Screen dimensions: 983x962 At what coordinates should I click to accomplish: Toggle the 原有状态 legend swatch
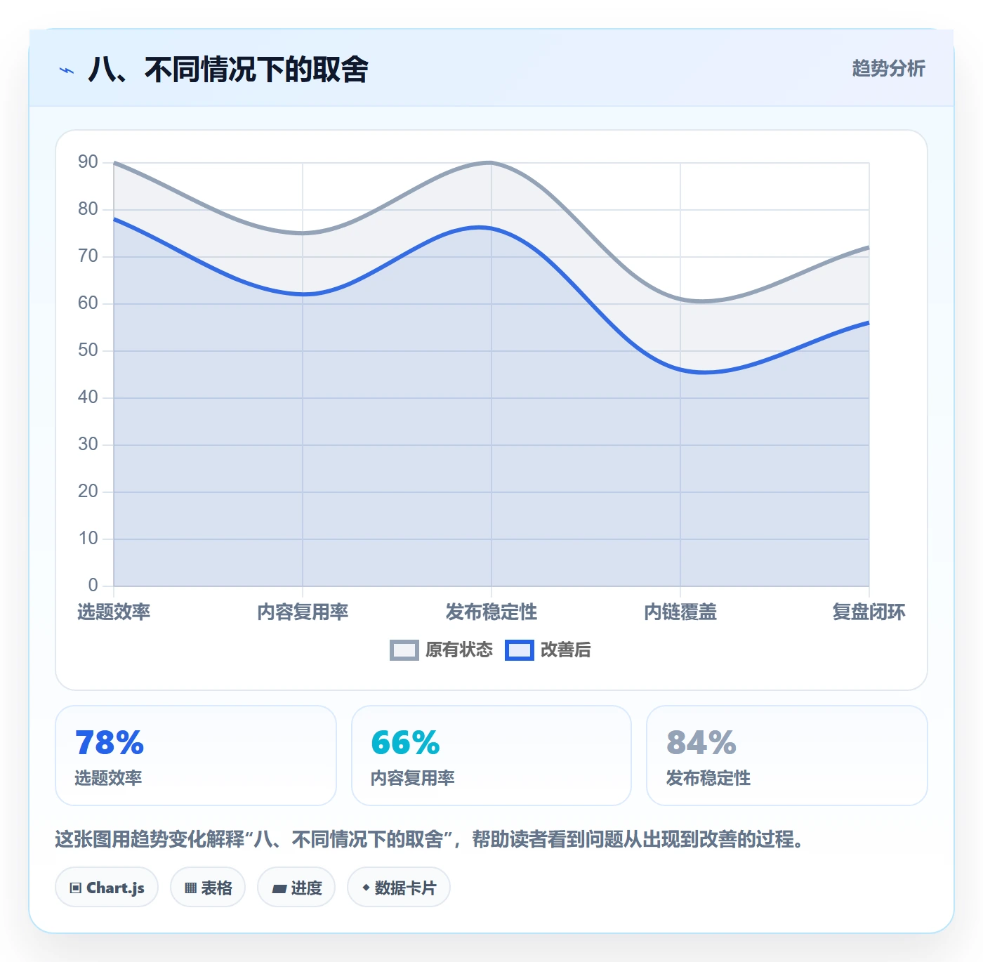404,650
